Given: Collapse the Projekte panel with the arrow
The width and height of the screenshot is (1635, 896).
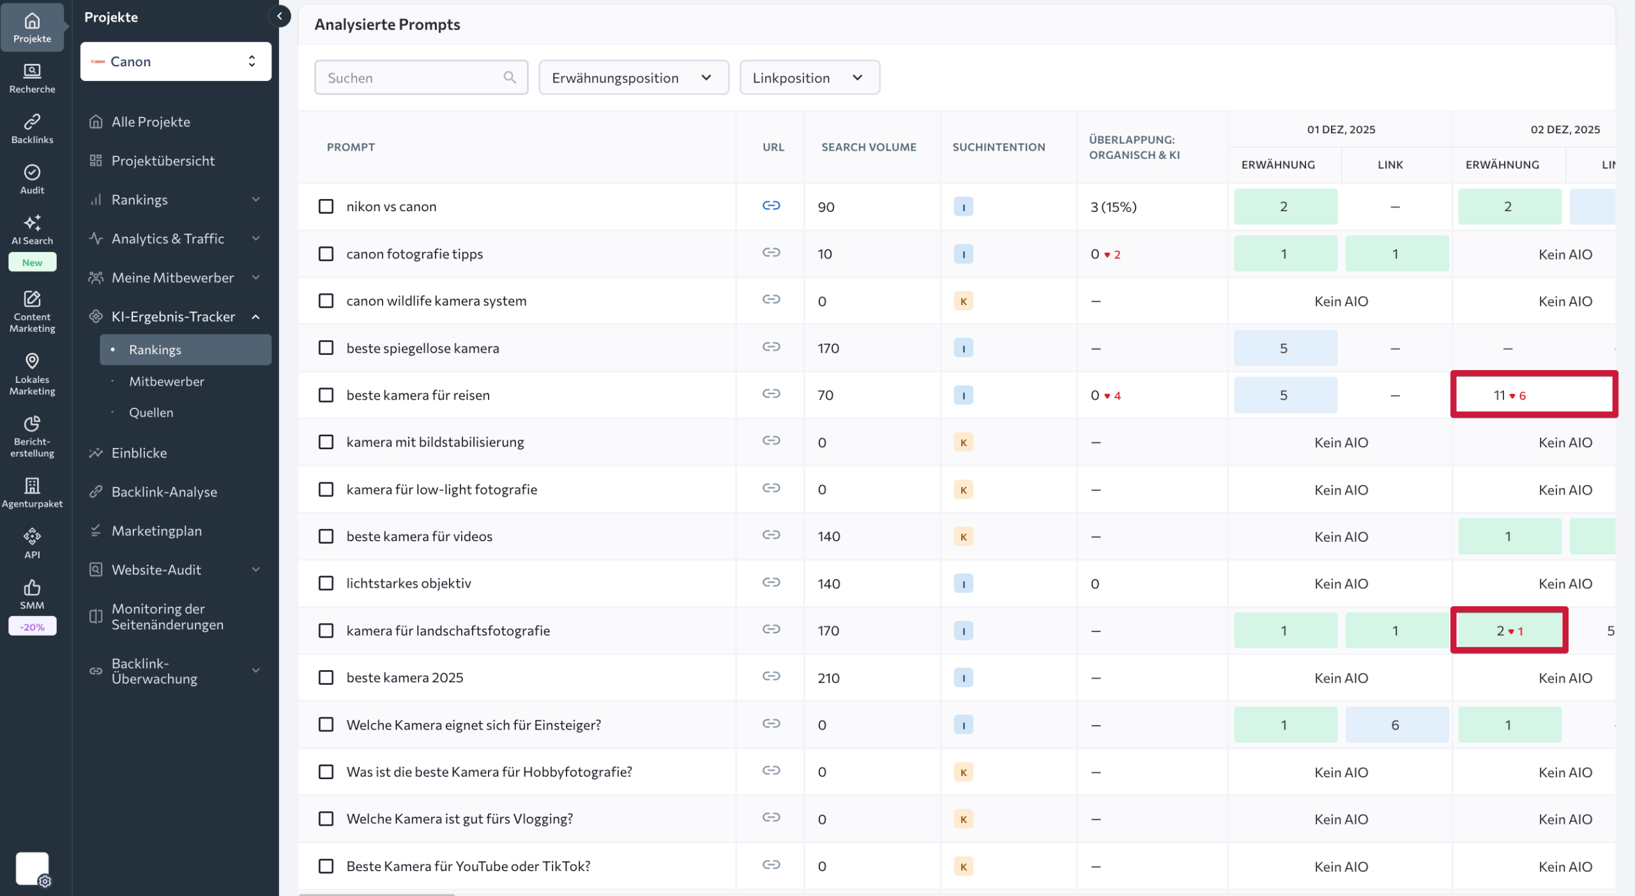Looking at the screenshot, I should coord(279,17).
